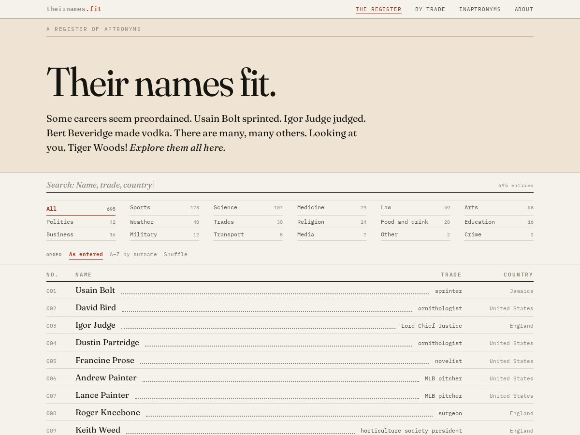The width and height of the screenshot is (580, 435).
Task: Open the theirnames.fit home logo
Action: (74, 9)
